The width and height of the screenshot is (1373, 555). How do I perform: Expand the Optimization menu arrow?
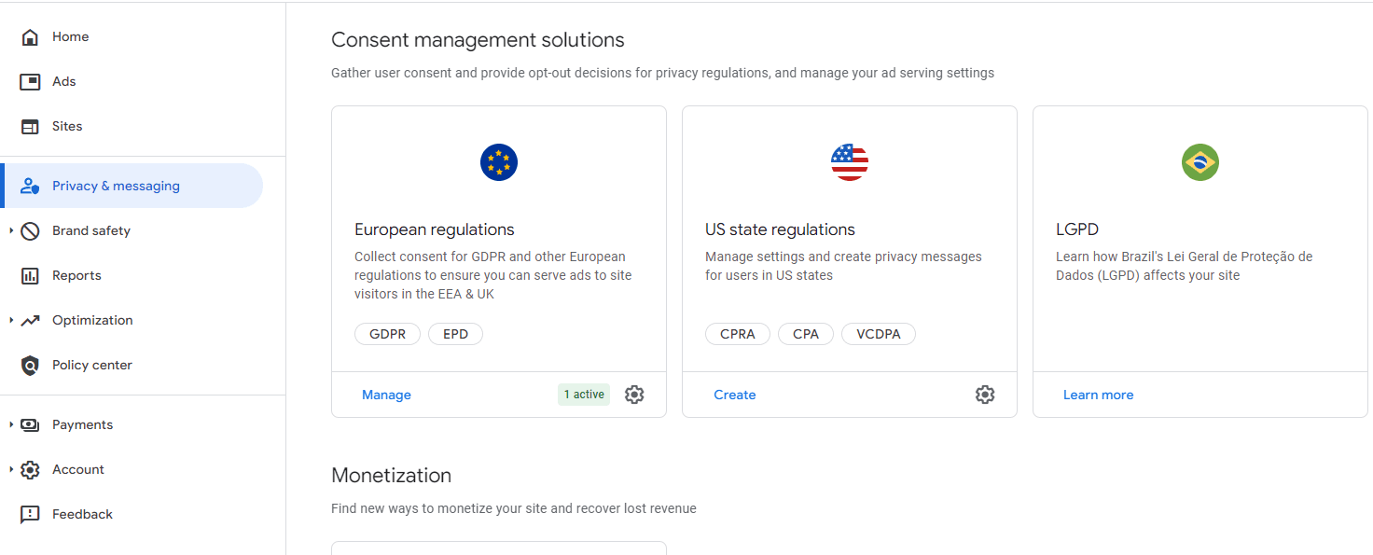(11, 321)
